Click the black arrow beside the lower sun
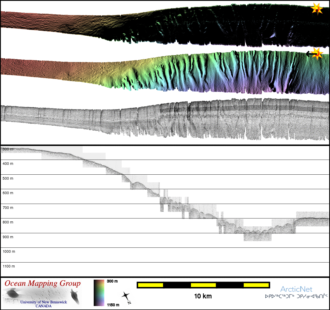This screenshot has width=330, height=310. coord(310,54)
